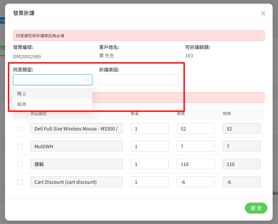Check the MultiWH row checkbox

(x=20, y=147)
